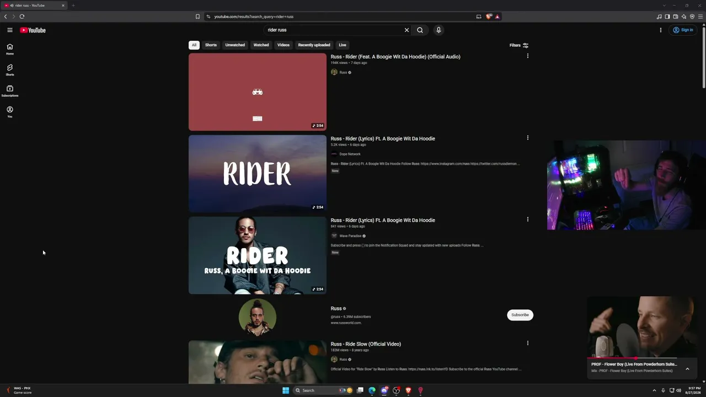Viewport: 706px width, 397px height.
Task: Open OBS Studio from the taskbar
Action: pos(396,390)
